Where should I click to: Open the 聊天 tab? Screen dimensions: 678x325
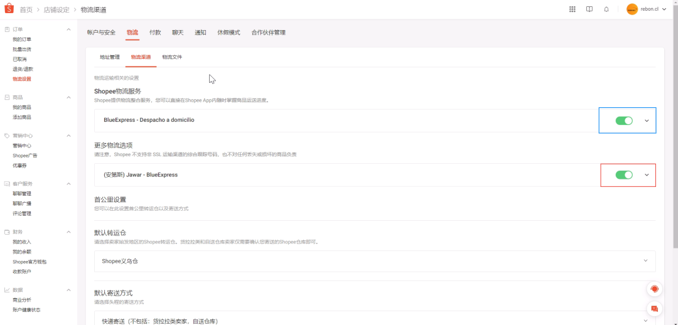tap(178, 33)
